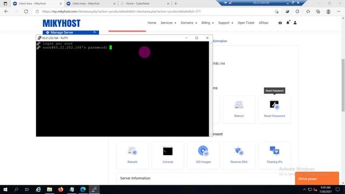Open the PuTTY window system menu icon
345x194 pixels.
click(x=39, y=38)
